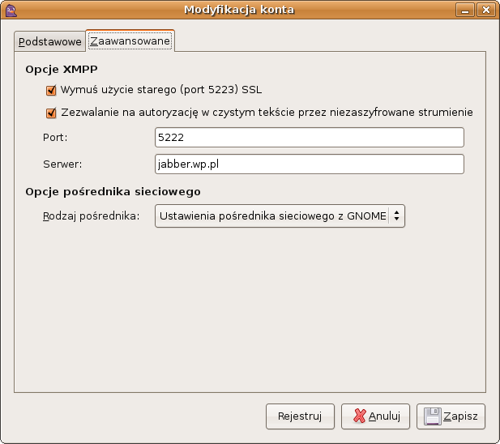Click the Serwer field with jabber.wp.pl

click(310, 164)
